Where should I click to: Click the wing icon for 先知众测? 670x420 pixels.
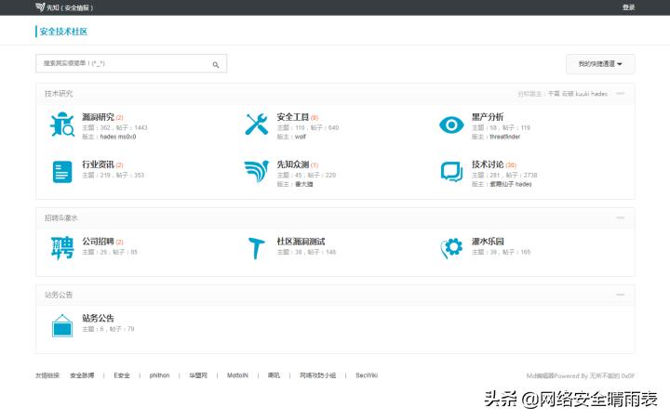pyautogui.click(x=257, y=171)
